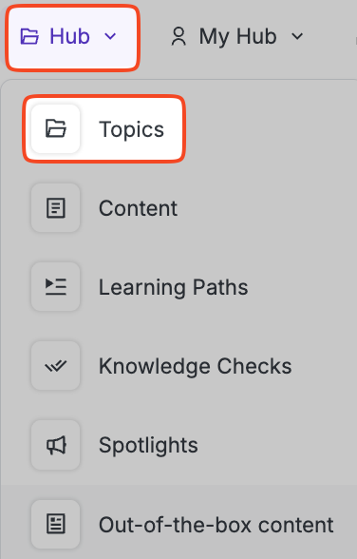Click the highlighted Topics menu row
This screenshot has width=357, height=559.
(104, 129)
